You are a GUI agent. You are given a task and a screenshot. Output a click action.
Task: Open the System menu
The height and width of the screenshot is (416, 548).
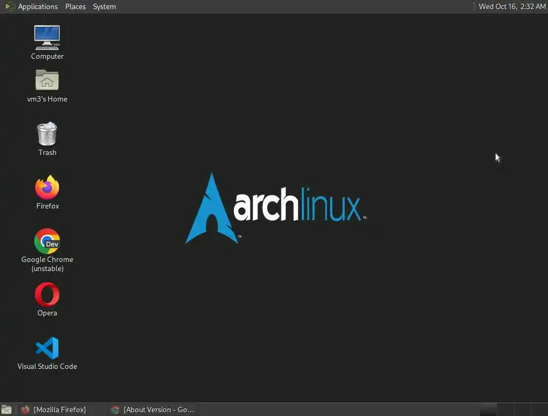(x=104, y=6)
